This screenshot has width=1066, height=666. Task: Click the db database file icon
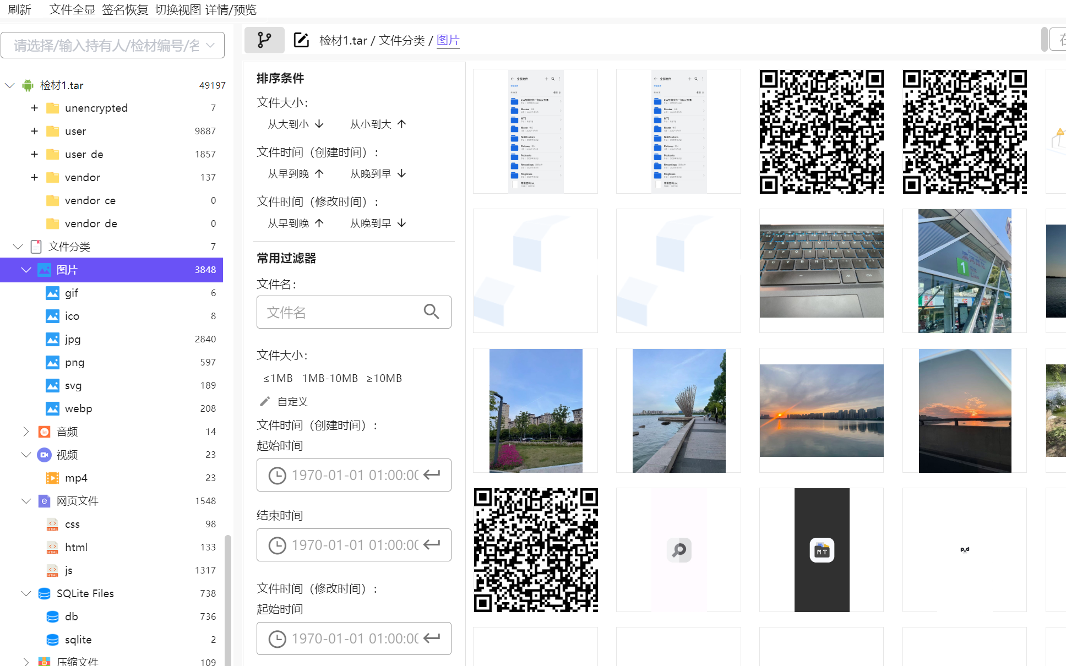(x=52, y=616)
